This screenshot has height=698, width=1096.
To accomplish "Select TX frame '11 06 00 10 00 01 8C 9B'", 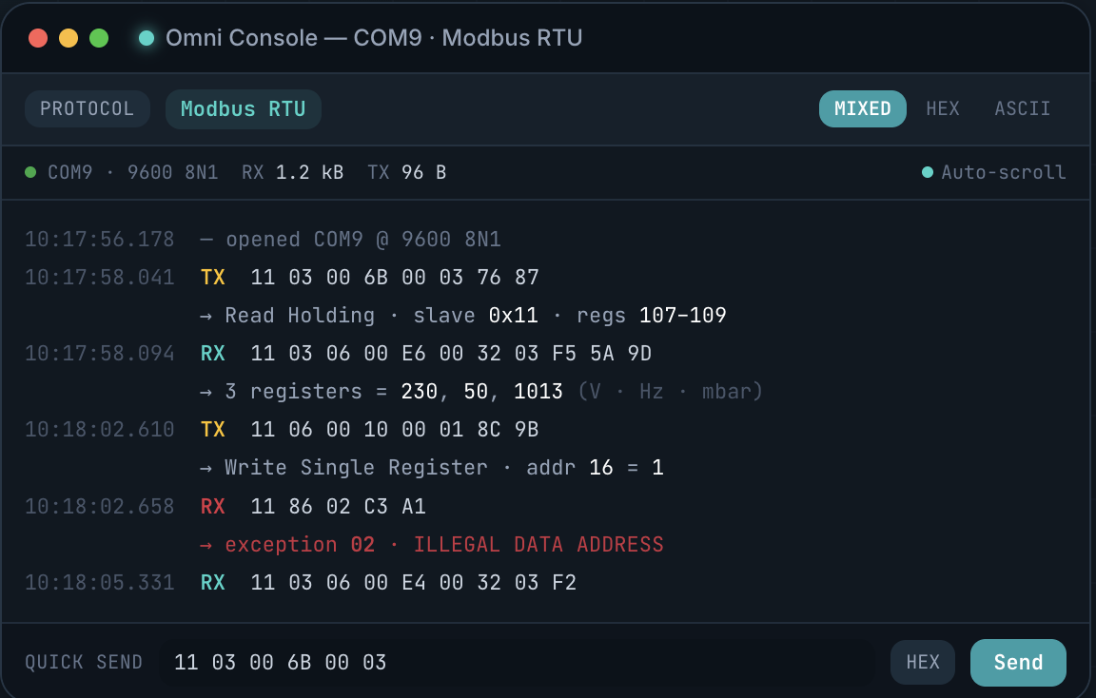I will tap(395, 430).
